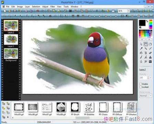Click the black foreground color swatch
The width and height of the screenshot is (154, 124).
[x=142, y=23]
